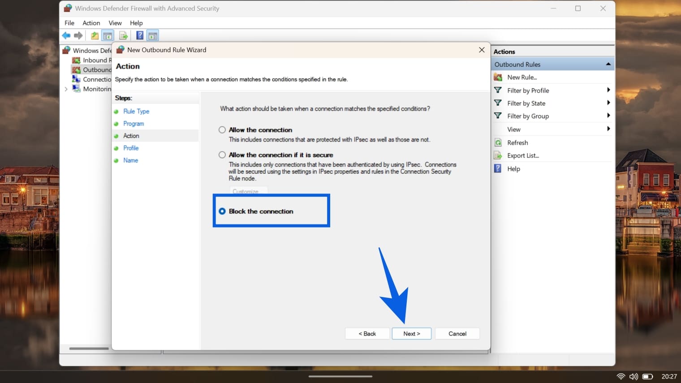
Task: Open the Action menu
Action: pyautogui.click(x=91, y=23)
